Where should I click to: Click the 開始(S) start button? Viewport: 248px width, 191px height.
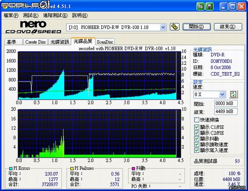pos(196,27)
